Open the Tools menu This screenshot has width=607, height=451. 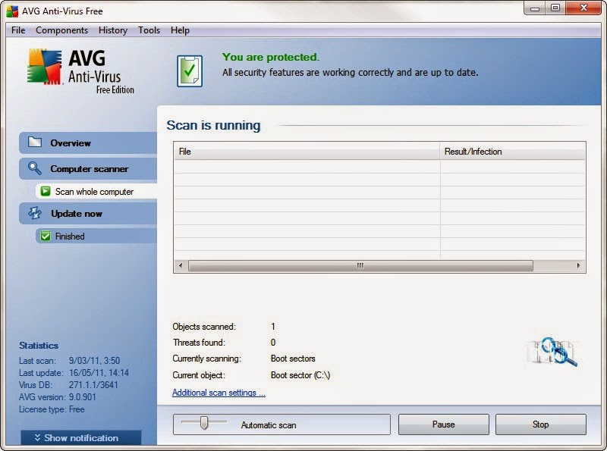pos(149,30)
